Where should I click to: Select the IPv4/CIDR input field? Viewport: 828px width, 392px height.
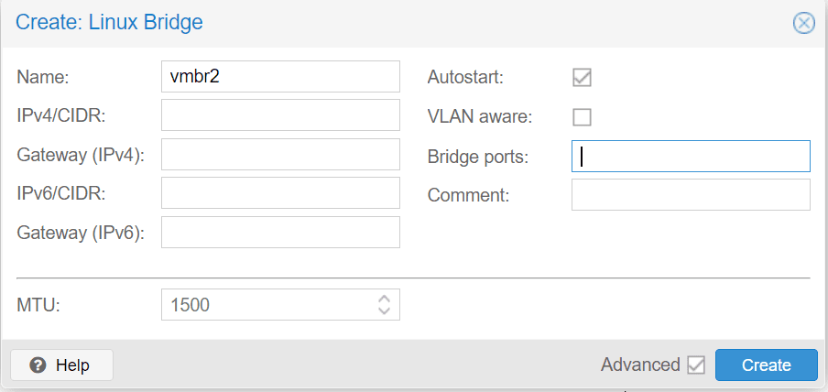(x=280, y=114)
